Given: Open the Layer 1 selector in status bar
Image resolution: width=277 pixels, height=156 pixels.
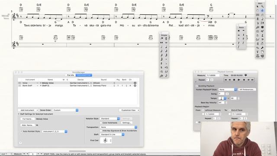Looking at the screenshot, I should [x=6, y=154].
